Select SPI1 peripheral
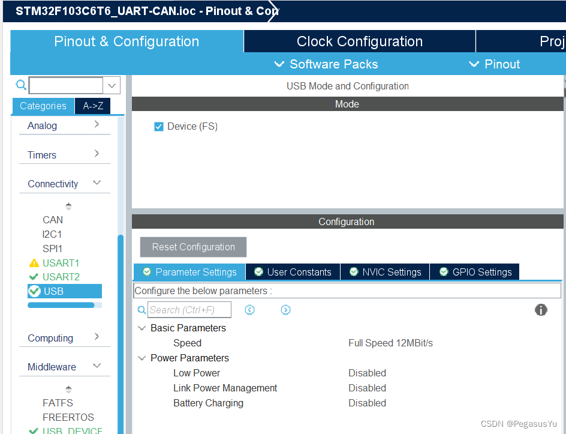This screenshot has height=434, width=566. 52,249
